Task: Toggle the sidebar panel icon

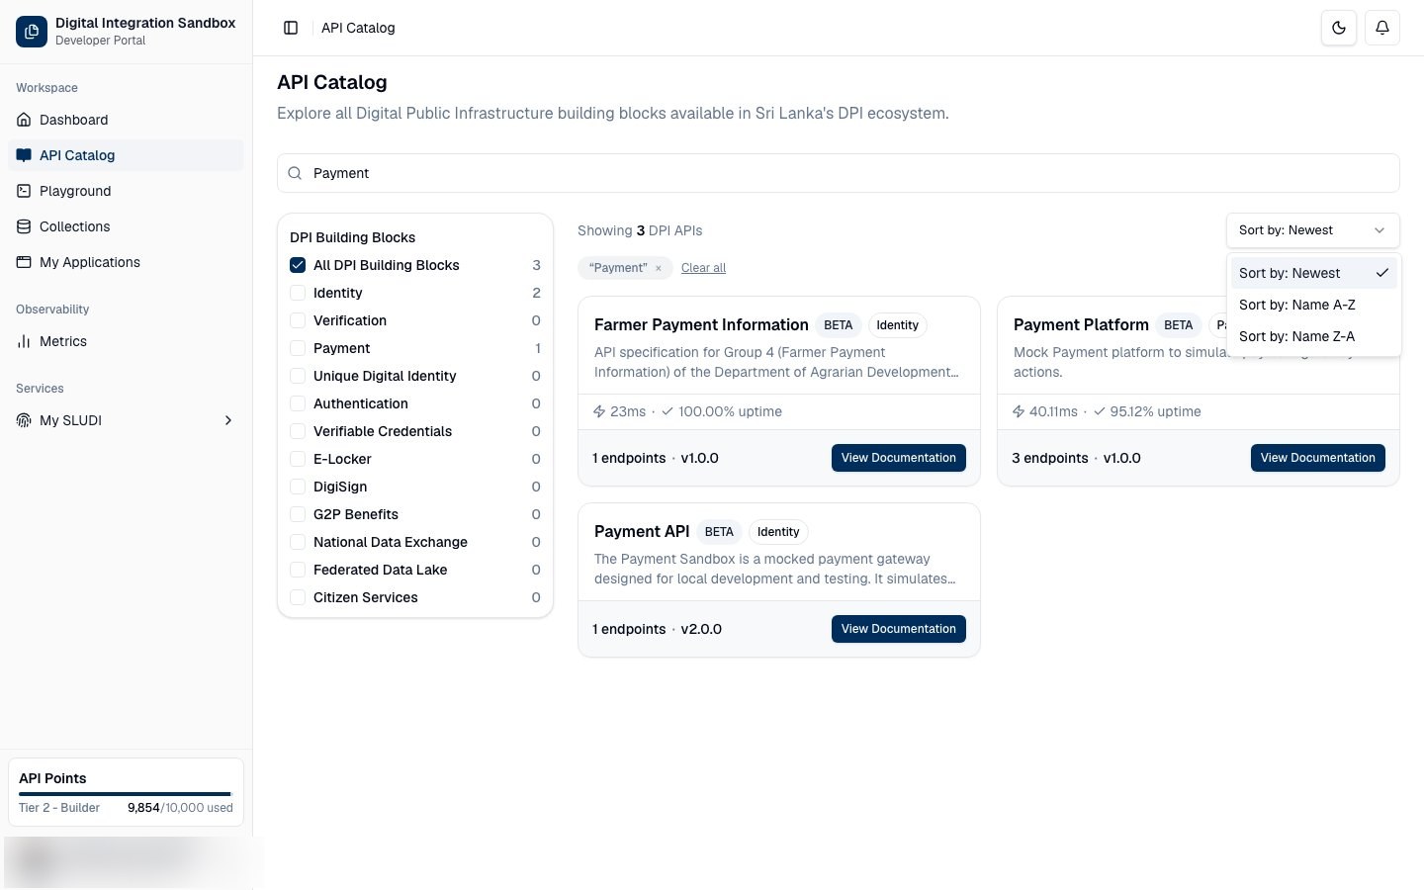Action: 291,28
